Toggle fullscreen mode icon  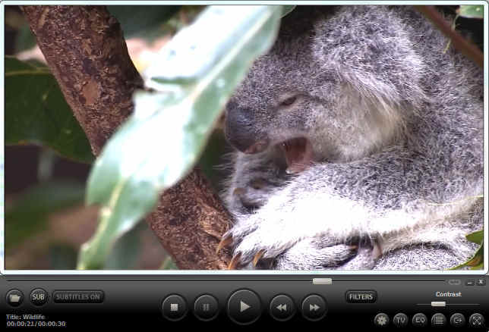[476, 320]
